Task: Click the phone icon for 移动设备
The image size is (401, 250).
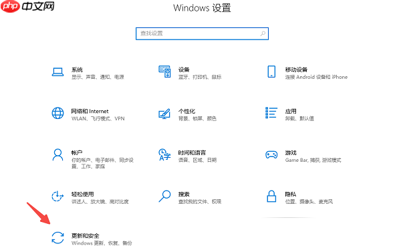Action: click(271, 72)
